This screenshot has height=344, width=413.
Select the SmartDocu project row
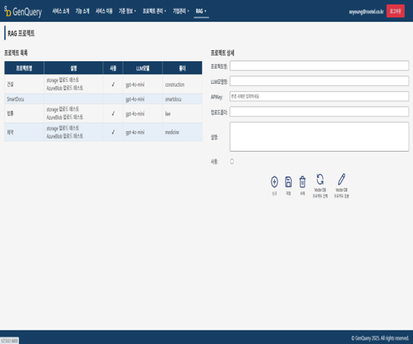[103, 99]
